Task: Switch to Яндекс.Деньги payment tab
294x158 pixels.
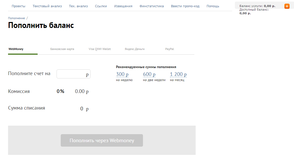Action: point(135,49)
